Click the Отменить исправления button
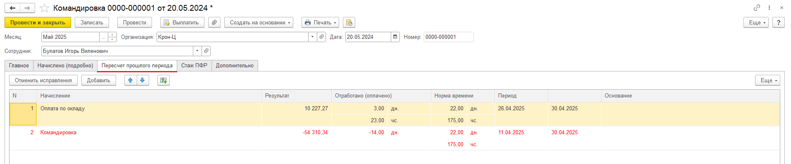Screen dimensions: 791x164 (43, 80)
